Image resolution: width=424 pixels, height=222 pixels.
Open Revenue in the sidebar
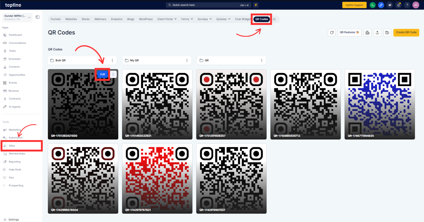point(13,91)
